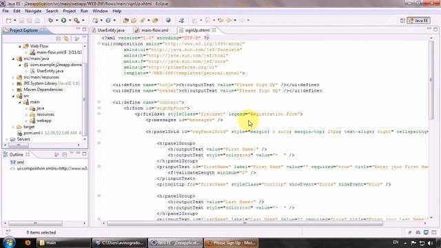The width and height of the screenshot is (441, 248).
Task: Launch the green Run button
Action: coord(64,20)
